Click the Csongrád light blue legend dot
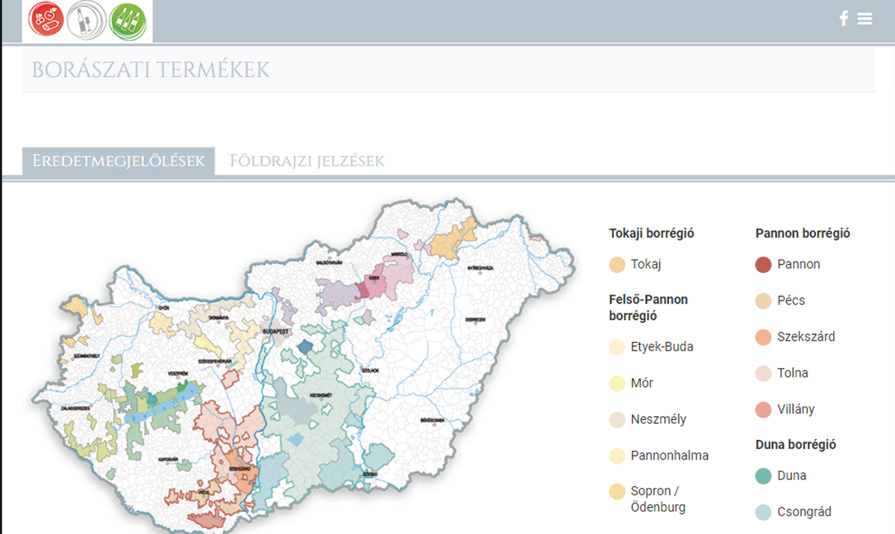This screenshot has width=895, height=534. [x=763, y=512]
